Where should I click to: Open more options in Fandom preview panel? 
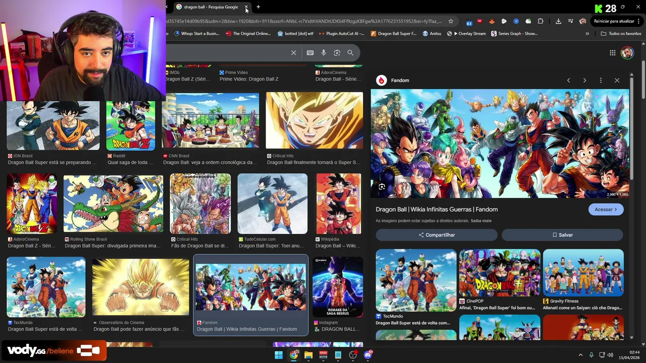(x=601, y=81)
